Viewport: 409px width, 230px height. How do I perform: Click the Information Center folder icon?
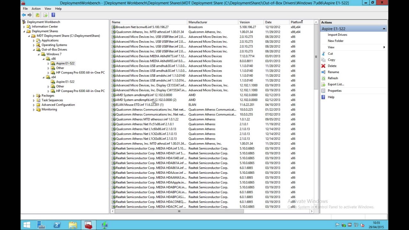click(x=28, y=27)
